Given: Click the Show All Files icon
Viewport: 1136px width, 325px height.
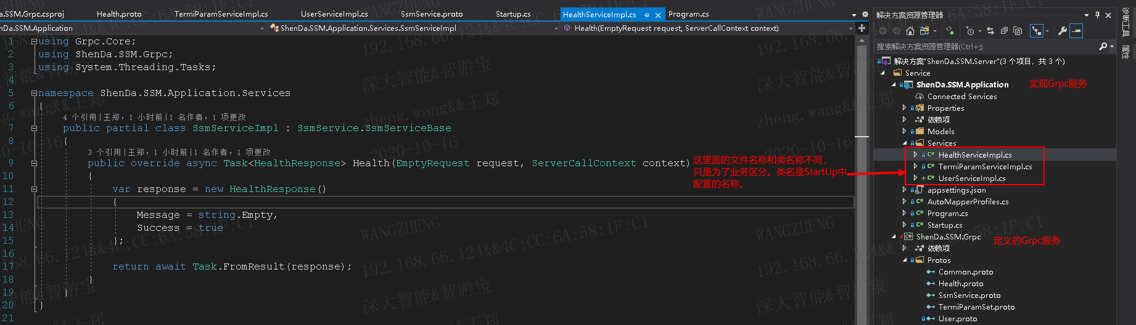Looking at the screenshot, I should tap(1018, 31).
